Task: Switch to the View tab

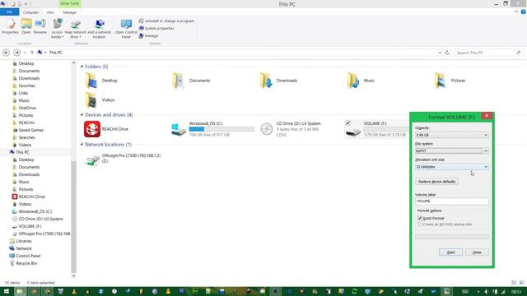Action: (50, 12)
